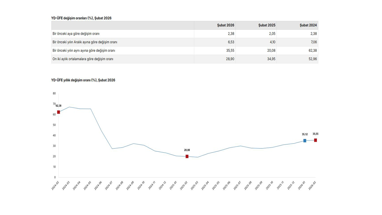Click the red data marker at 2025-02
Viewport: 382px width, 215px height.
coord(187,156)
